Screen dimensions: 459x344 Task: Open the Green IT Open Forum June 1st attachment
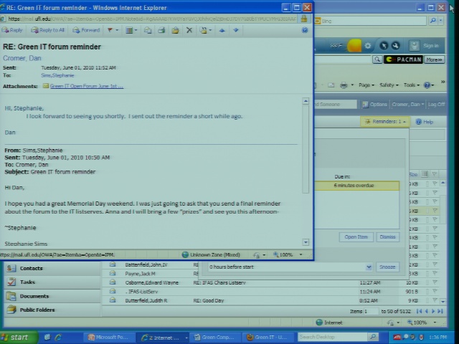[x=86, y=86]
